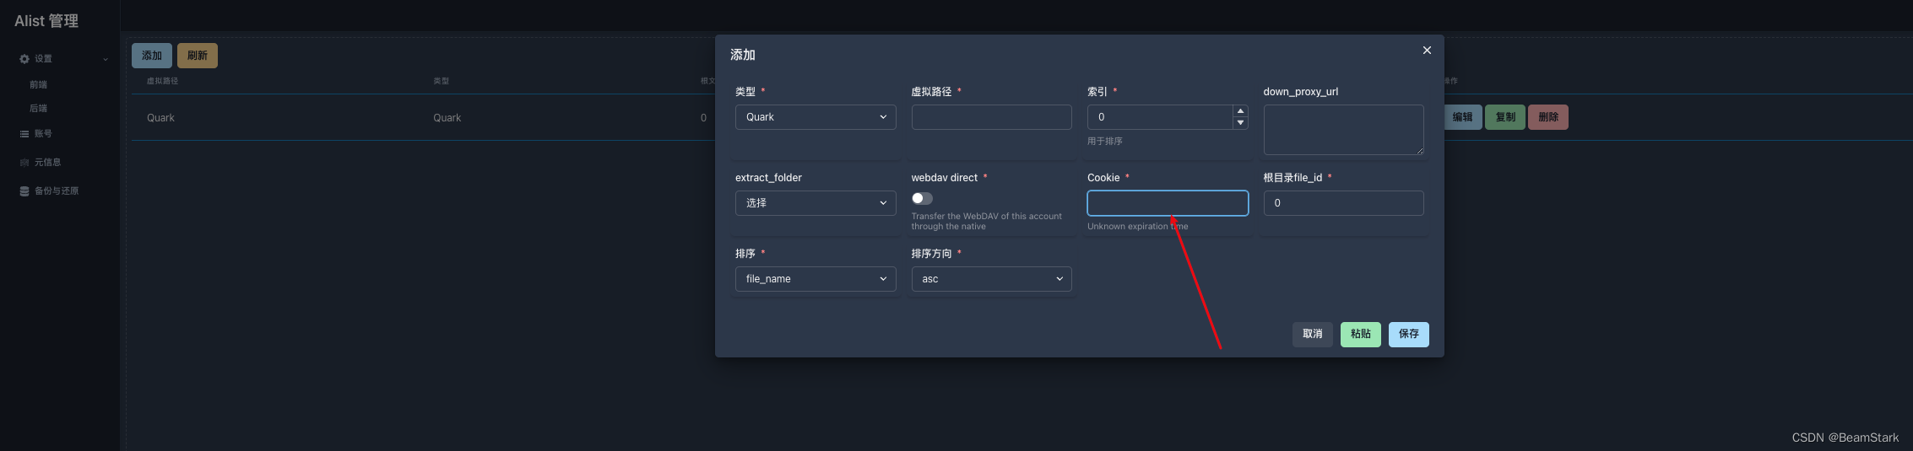Screen dimensions: 1913x451
Task: Collapse the settings menu chevron in sidebar
Action: click(106, 59)
